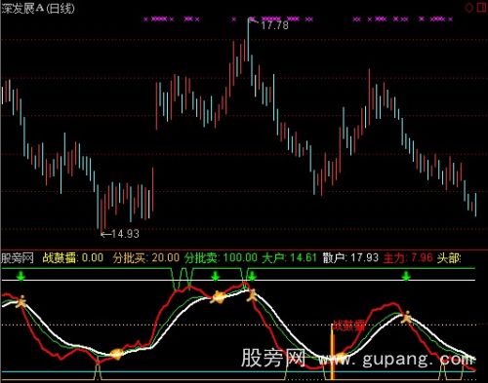
Task: Click the orange vertical 战鼓擂 signal spike
Action: (332, 352)
